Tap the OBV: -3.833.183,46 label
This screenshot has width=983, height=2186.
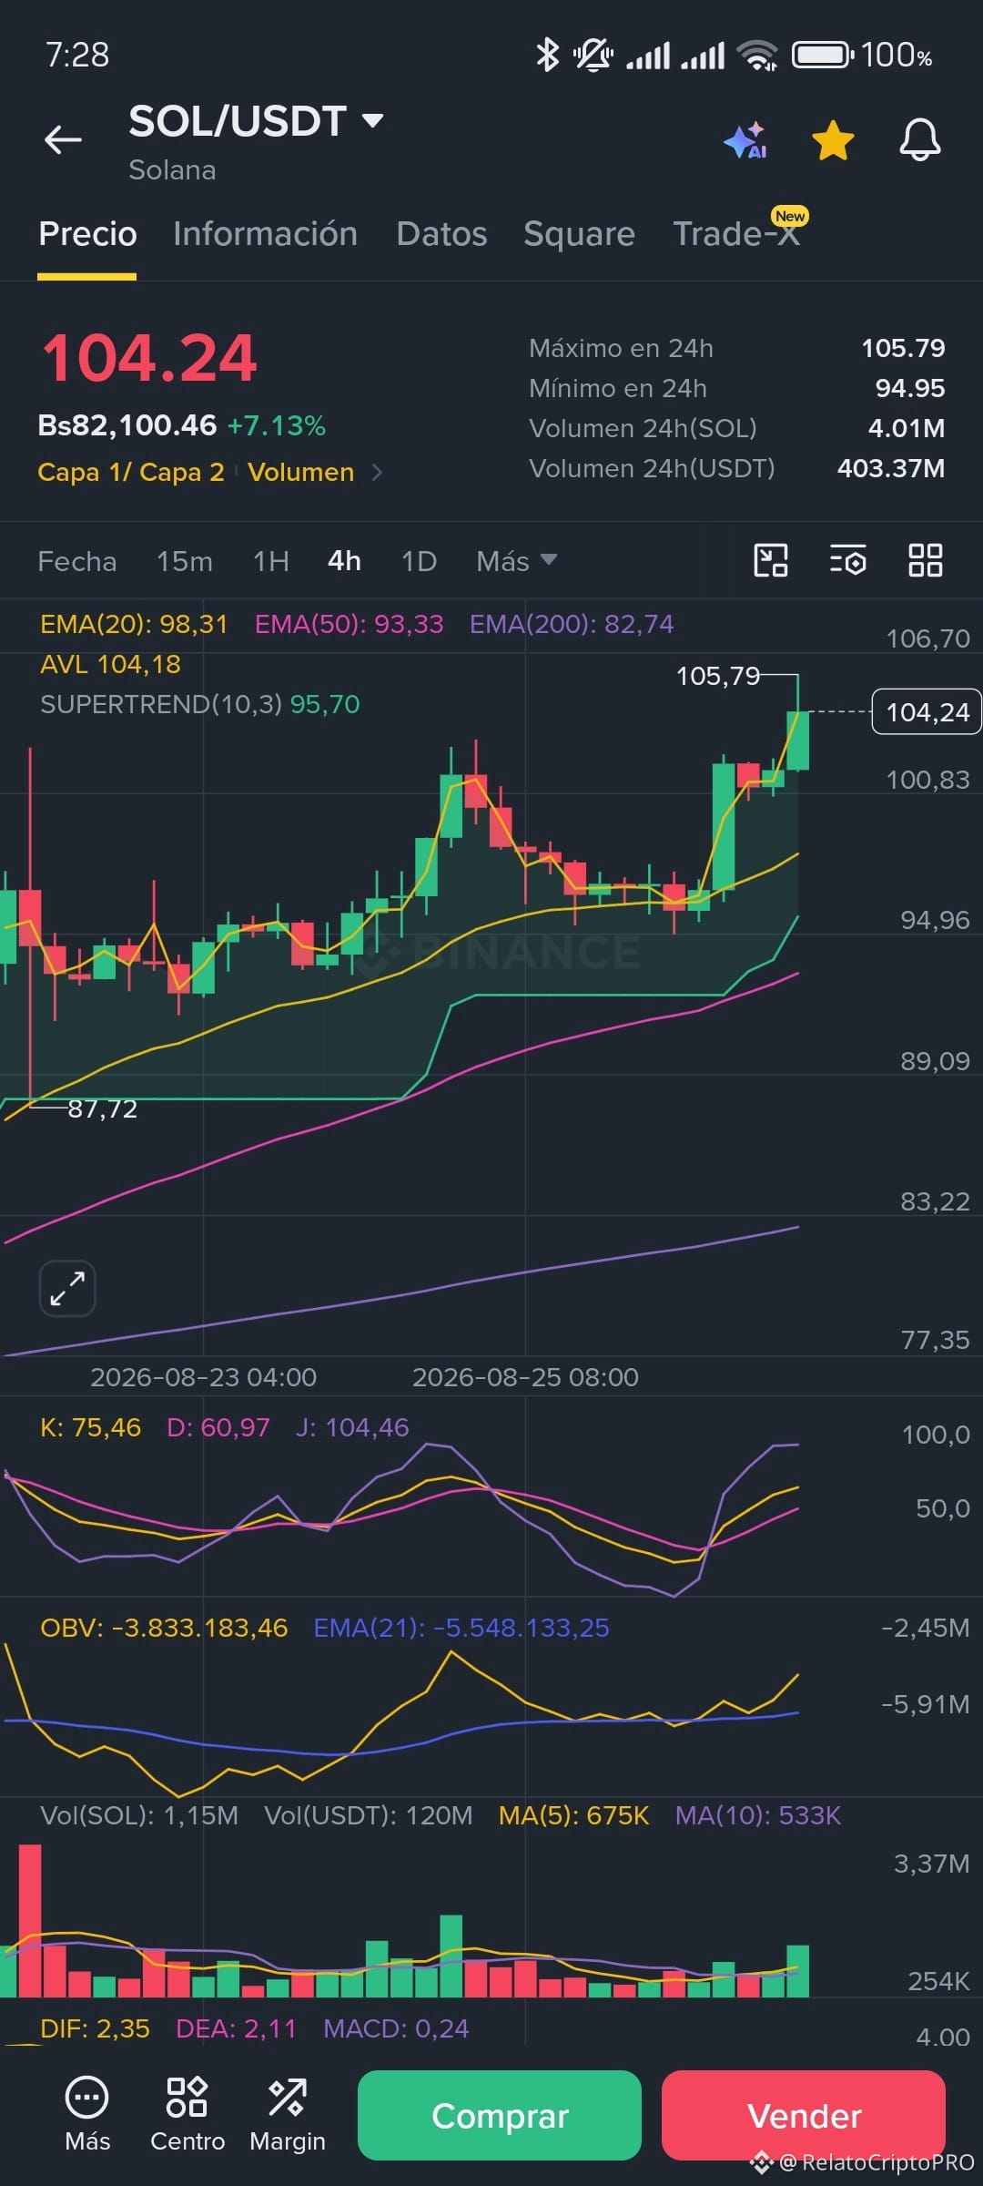[x=164, y=1628]
